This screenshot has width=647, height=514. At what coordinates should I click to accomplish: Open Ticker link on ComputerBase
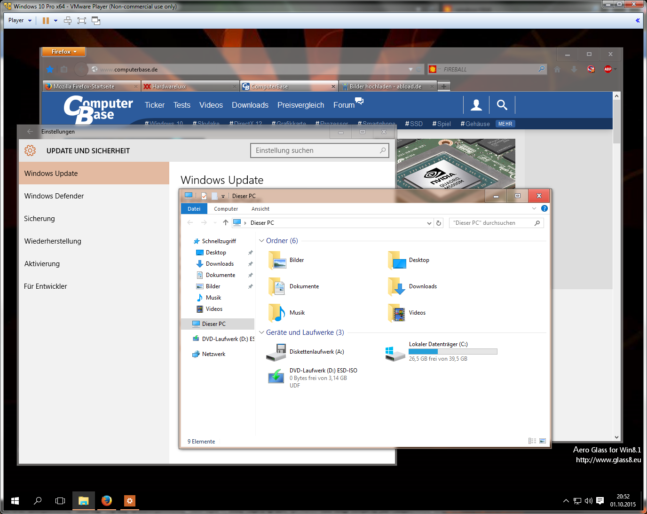coord(155,105)
